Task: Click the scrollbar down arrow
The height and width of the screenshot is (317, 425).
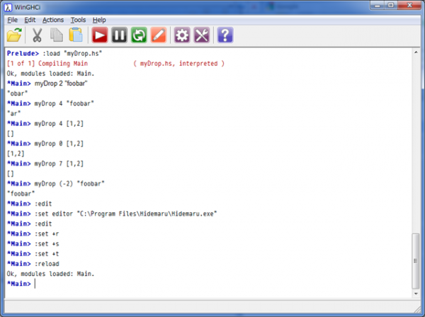Action: [x=415, y=293]
